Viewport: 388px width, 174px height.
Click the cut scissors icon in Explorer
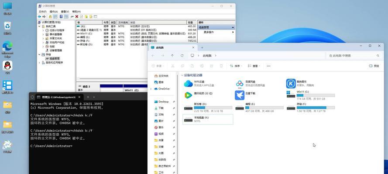tap(173, 66)
